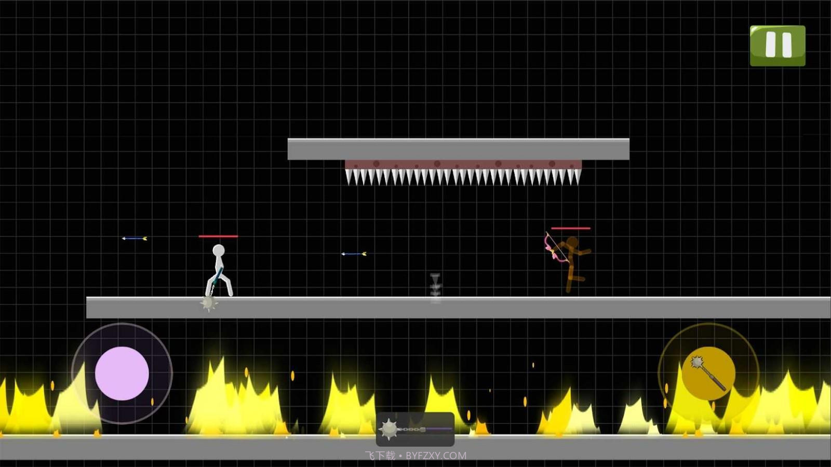Viewport: 831px width, 467px height.
Task: Tap the flying arrow left of the white stickman
Action: click(x=135, y=238)
